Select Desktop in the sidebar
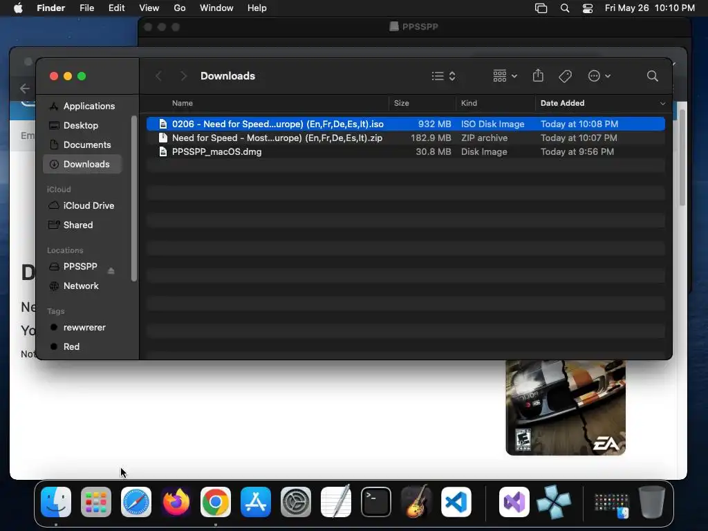This screenshot has width=708, height=531. [x=83, y=126]
